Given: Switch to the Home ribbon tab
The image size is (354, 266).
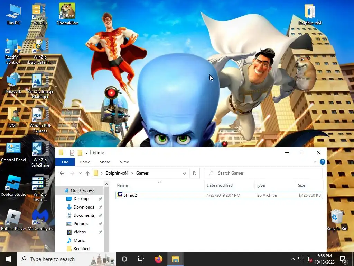Looking at the screenshot, I should (85, 162).
